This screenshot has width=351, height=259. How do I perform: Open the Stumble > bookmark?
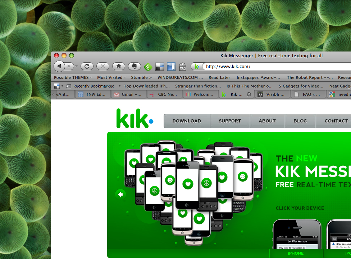click(x=141, y=77)
